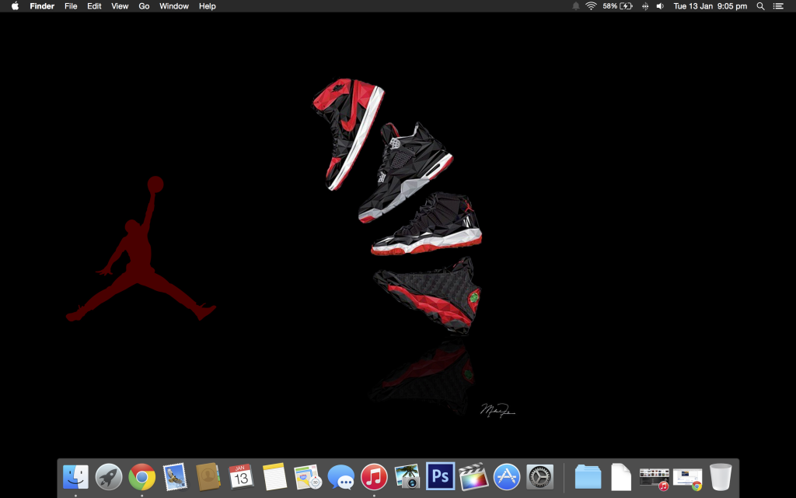Open System Preferences gear in Dock
This screenshot has width=796, height=498.
tap(539, 477)
